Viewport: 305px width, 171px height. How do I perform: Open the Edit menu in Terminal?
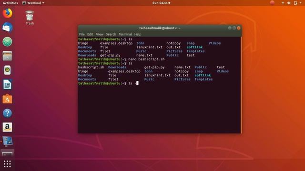(90, 34)
